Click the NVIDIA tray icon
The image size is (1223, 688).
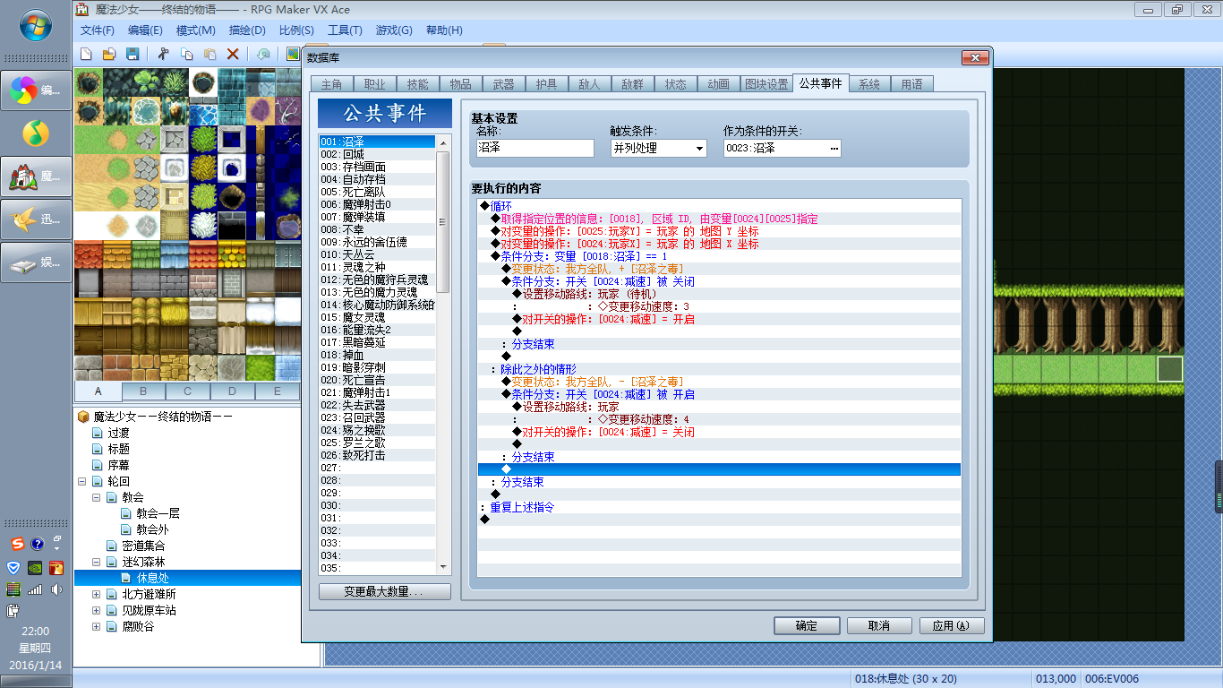coord(35,567)
